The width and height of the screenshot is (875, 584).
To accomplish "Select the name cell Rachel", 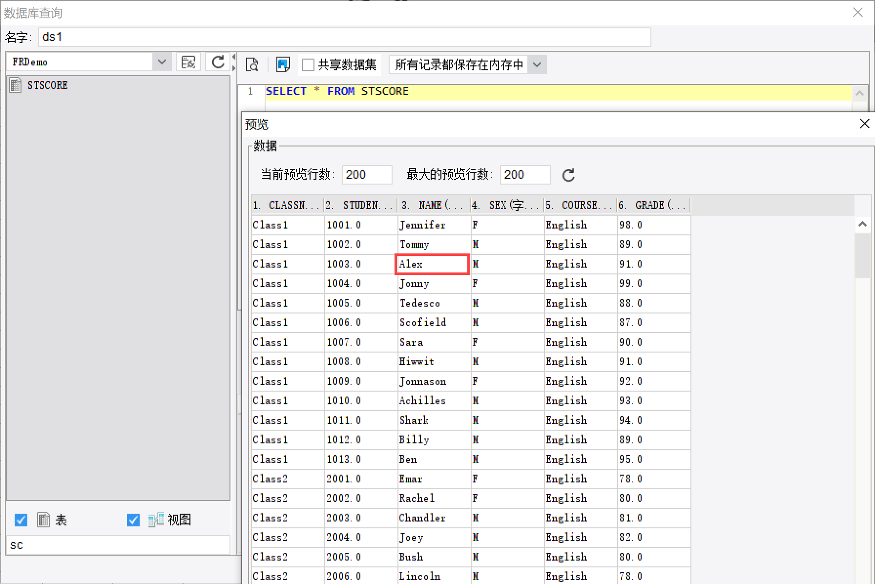I will 434,499.
